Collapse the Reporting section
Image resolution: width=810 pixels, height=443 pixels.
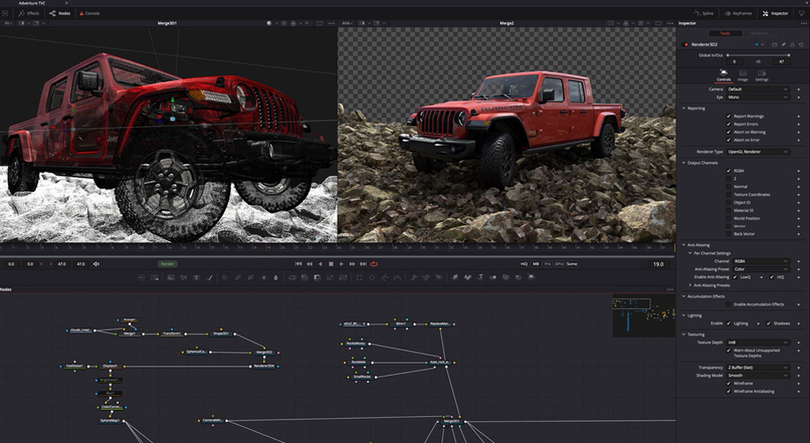pos(684,109)
